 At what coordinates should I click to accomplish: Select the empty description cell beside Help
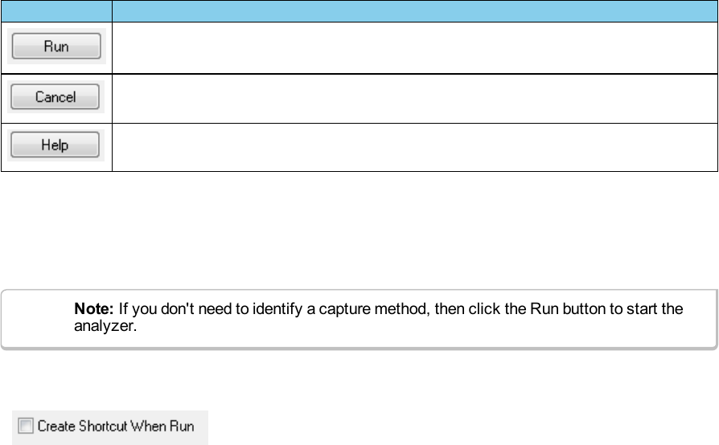413,147
